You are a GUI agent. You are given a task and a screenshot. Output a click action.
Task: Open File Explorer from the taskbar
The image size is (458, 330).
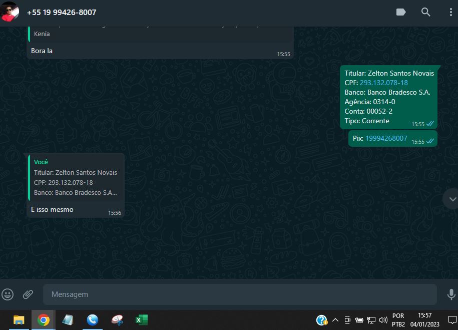(x=19, y=320)
